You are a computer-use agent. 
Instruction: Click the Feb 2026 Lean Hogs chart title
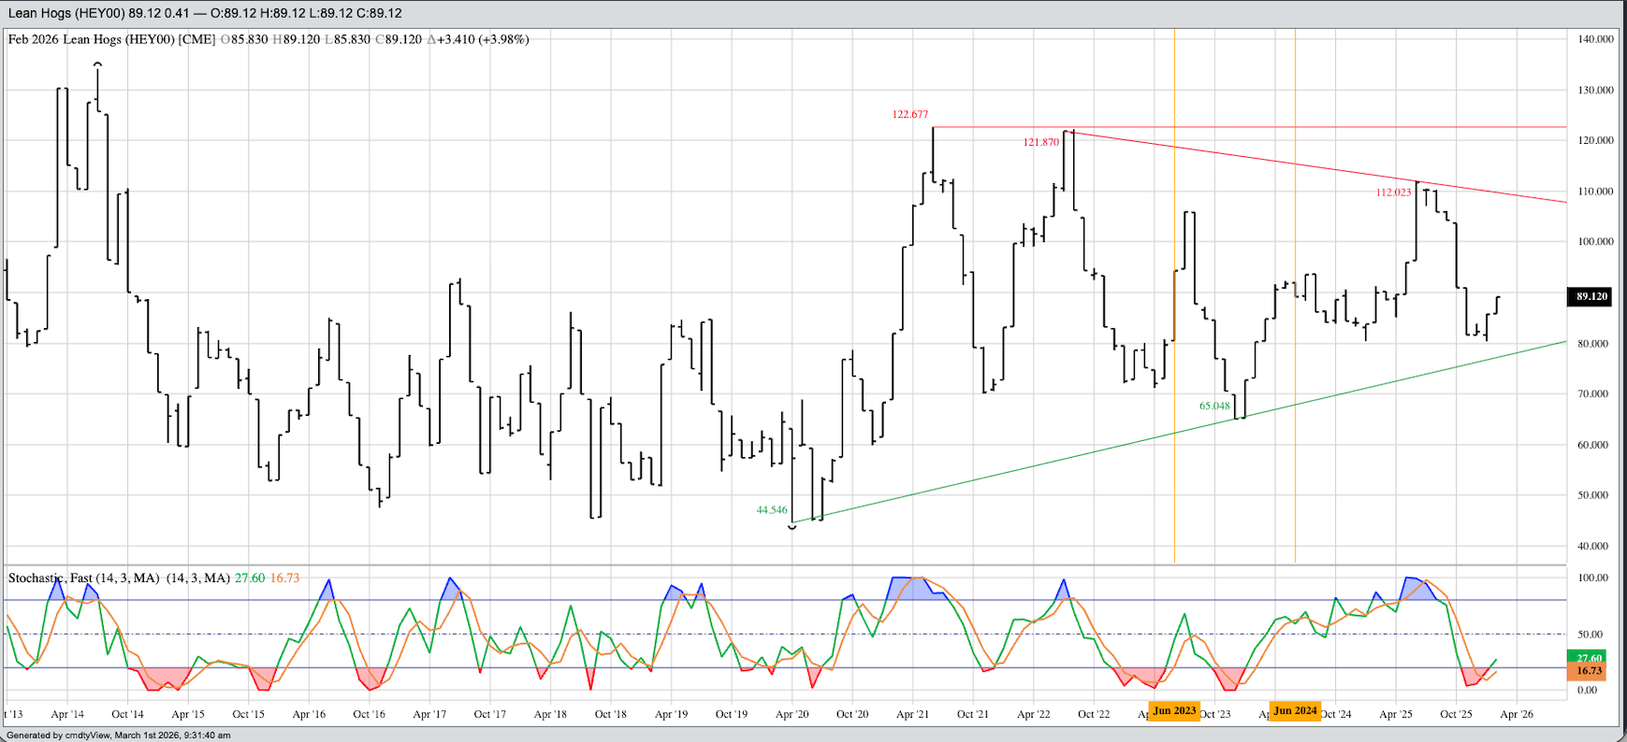pyautogui.click(x=112, y=40)
